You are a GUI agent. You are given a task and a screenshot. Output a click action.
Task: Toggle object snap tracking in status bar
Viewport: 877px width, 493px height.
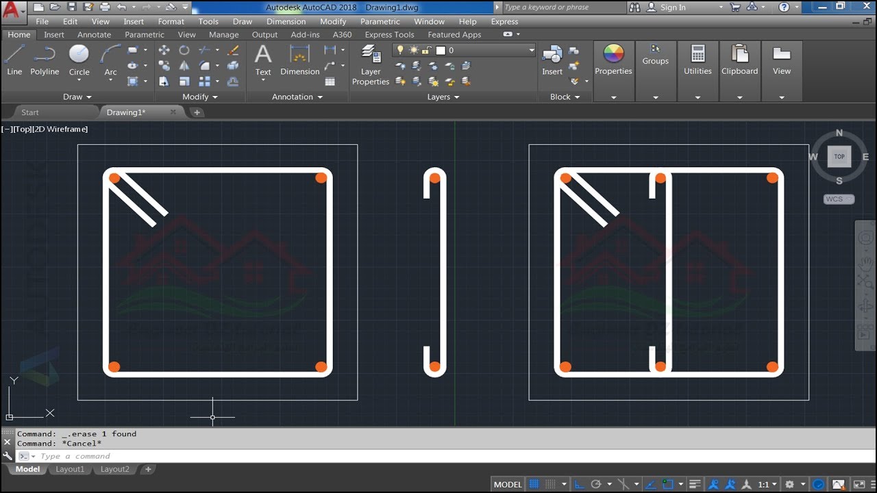tap(652, 484)
